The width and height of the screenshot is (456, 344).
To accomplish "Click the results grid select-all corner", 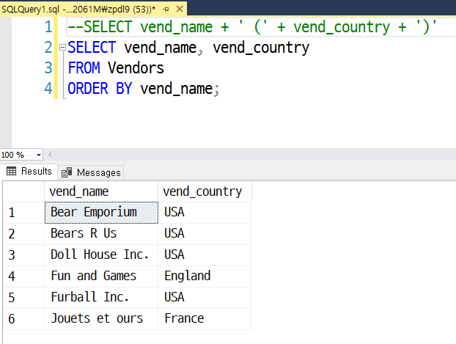I will pyautogui.click(x=24, y=191).
